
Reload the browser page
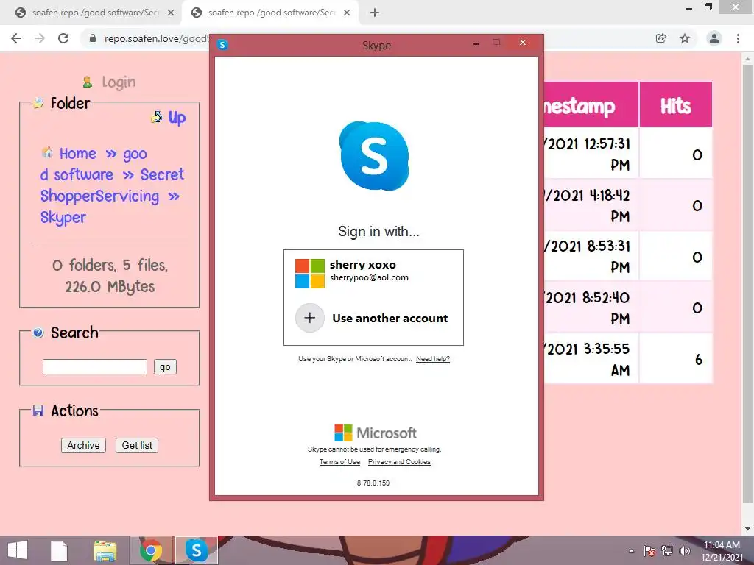pos(63,38)
